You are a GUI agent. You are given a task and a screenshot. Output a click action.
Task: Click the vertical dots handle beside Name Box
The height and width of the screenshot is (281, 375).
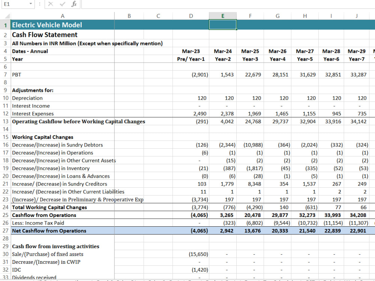[40, 4]
